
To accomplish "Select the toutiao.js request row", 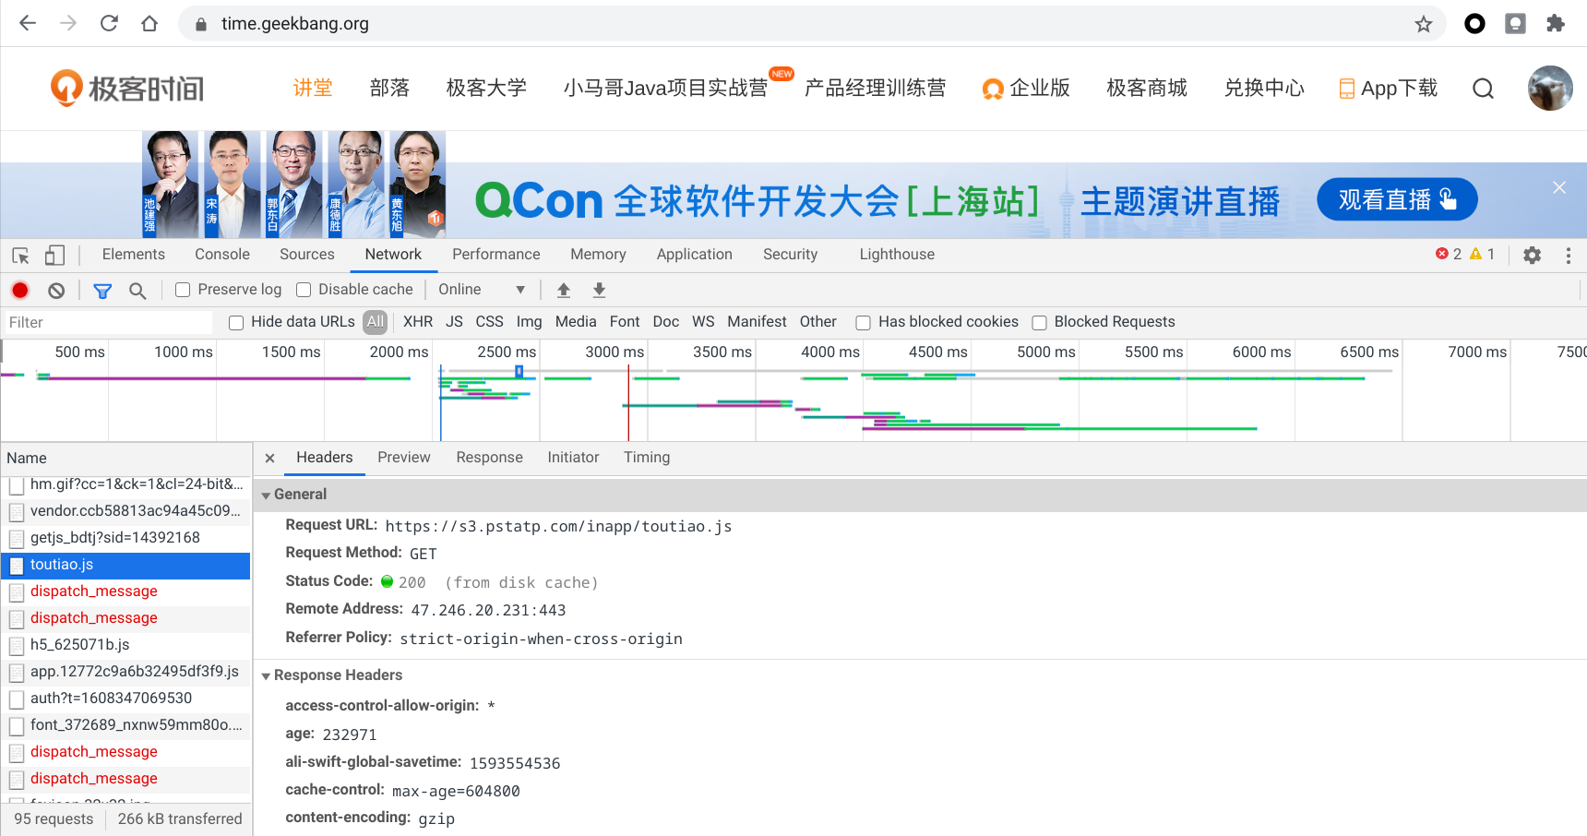I will tap(126, 565).
